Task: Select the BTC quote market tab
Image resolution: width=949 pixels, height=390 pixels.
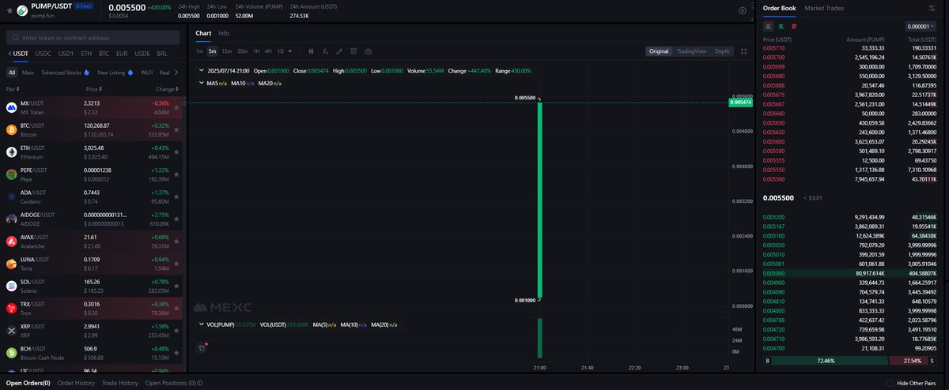Action: coord(104,54)
